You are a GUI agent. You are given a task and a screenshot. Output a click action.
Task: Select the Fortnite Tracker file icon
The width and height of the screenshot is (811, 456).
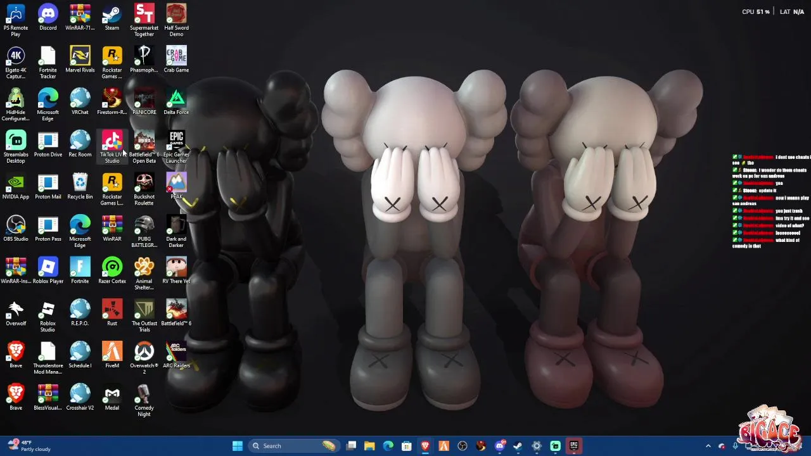(x=48, y=62)
